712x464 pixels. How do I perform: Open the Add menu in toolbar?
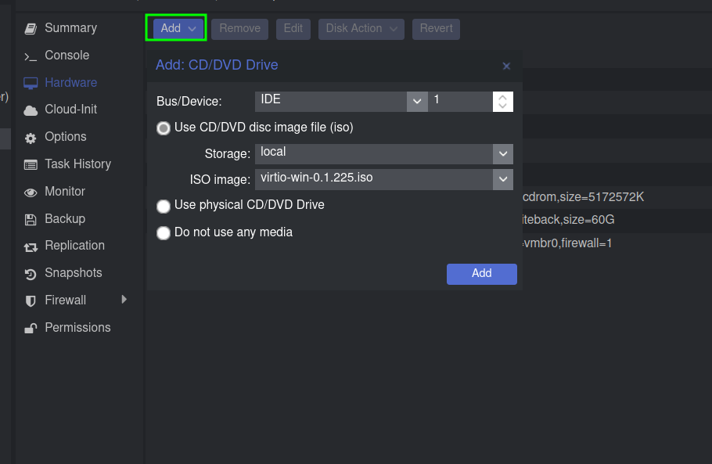(177, 29)
